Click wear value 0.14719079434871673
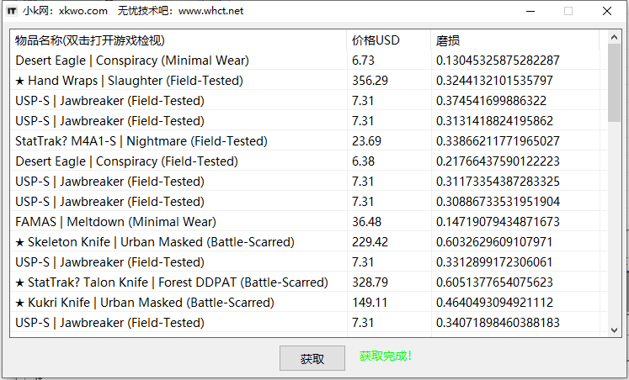 click(x=498, y=221)
